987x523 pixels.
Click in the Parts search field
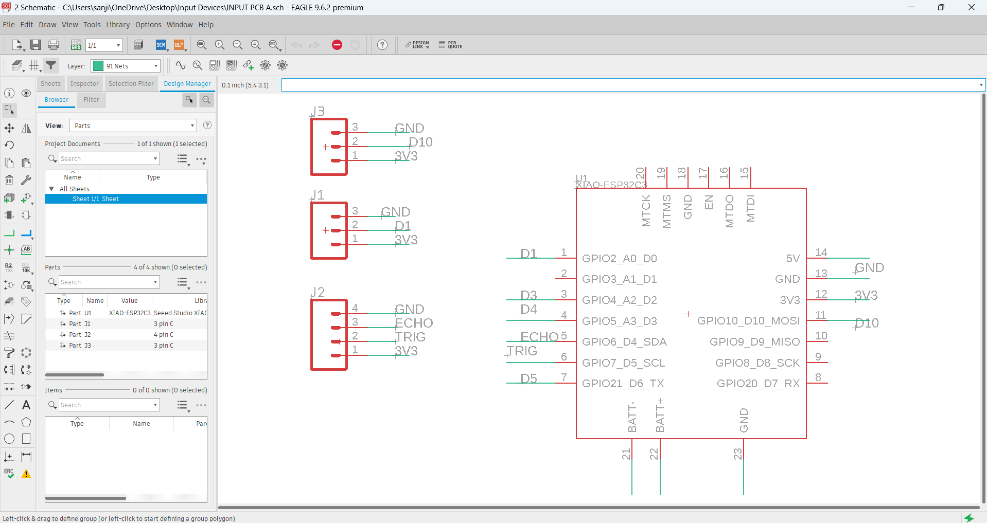[x=105, y=282]
